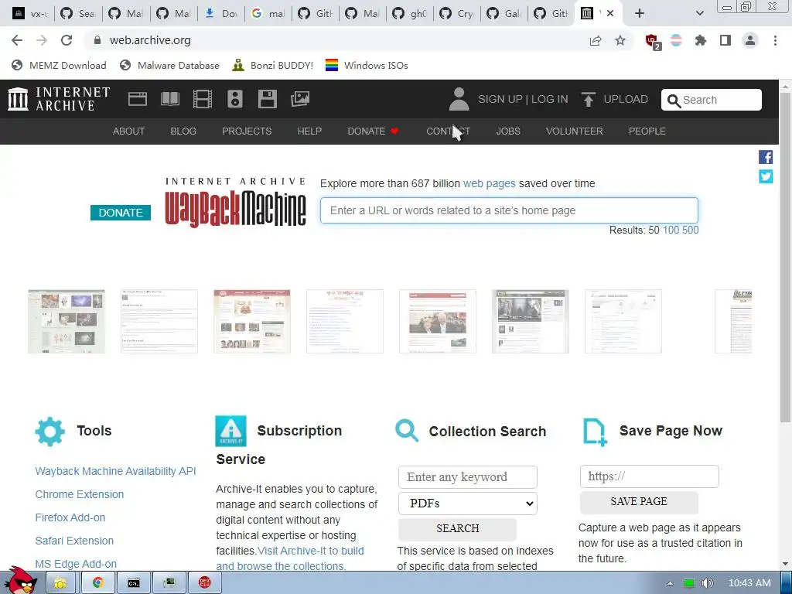Screen dimensions: 792x594
Task: Open Malware Database bookmark
Action: [169, 65]
